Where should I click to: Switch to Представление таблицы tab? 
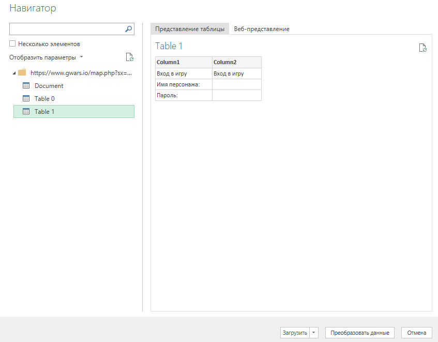click(190, 29)
